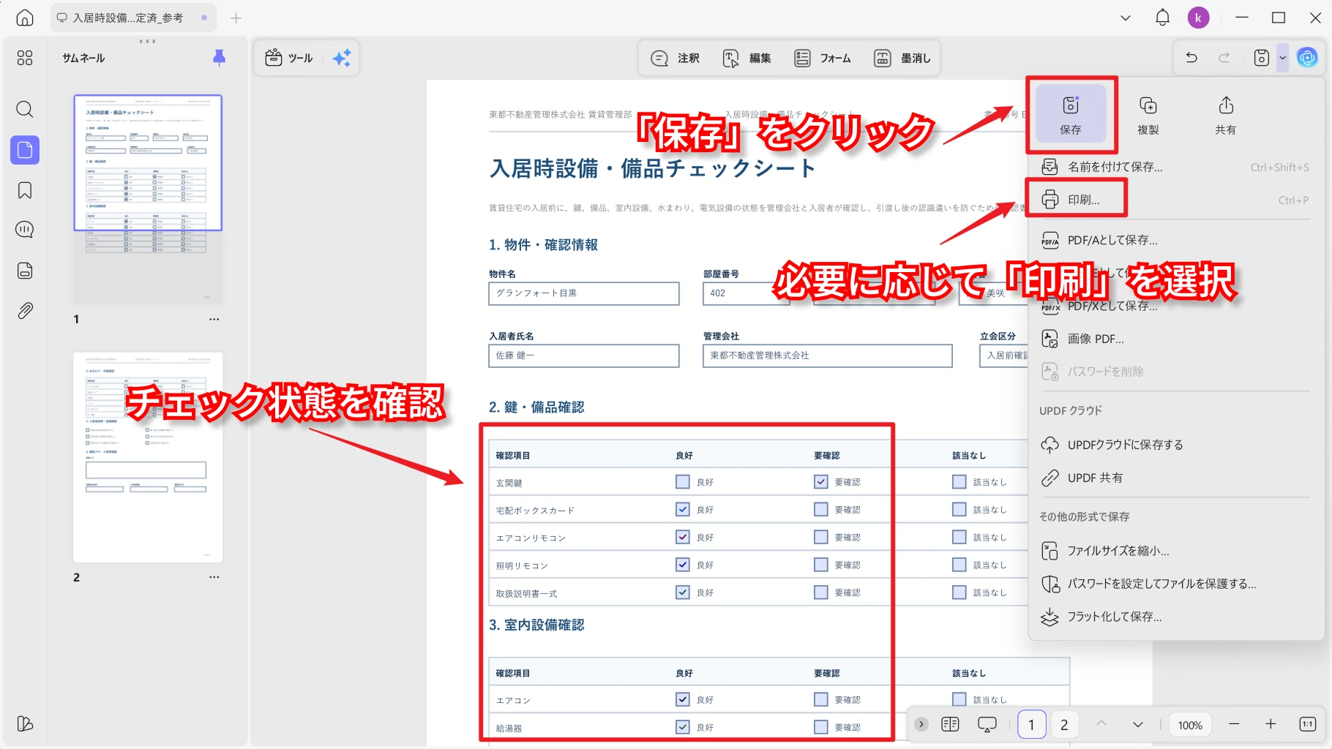Image resolution: width=1332 pixels, height=749 pixels.
Task: Toggle 玄関鍵 該当なし checkbox
Action: coord(959,481)
